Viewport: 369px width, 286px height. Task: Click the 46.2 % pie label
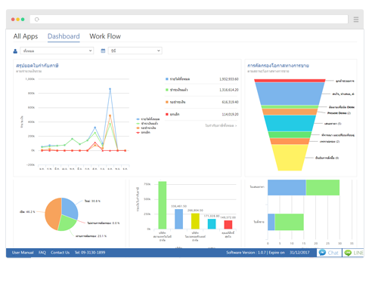(x=27, y=212)
